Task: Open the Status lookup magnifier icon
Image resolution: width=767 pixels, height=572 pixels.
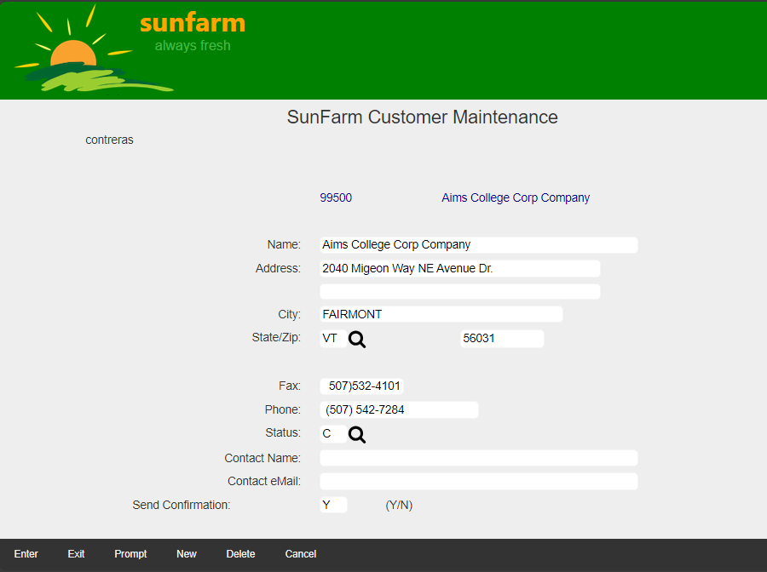Action: click(x=357, y=434)
